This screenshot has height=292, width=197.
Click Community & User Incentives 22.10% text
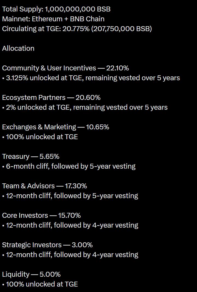65,68
